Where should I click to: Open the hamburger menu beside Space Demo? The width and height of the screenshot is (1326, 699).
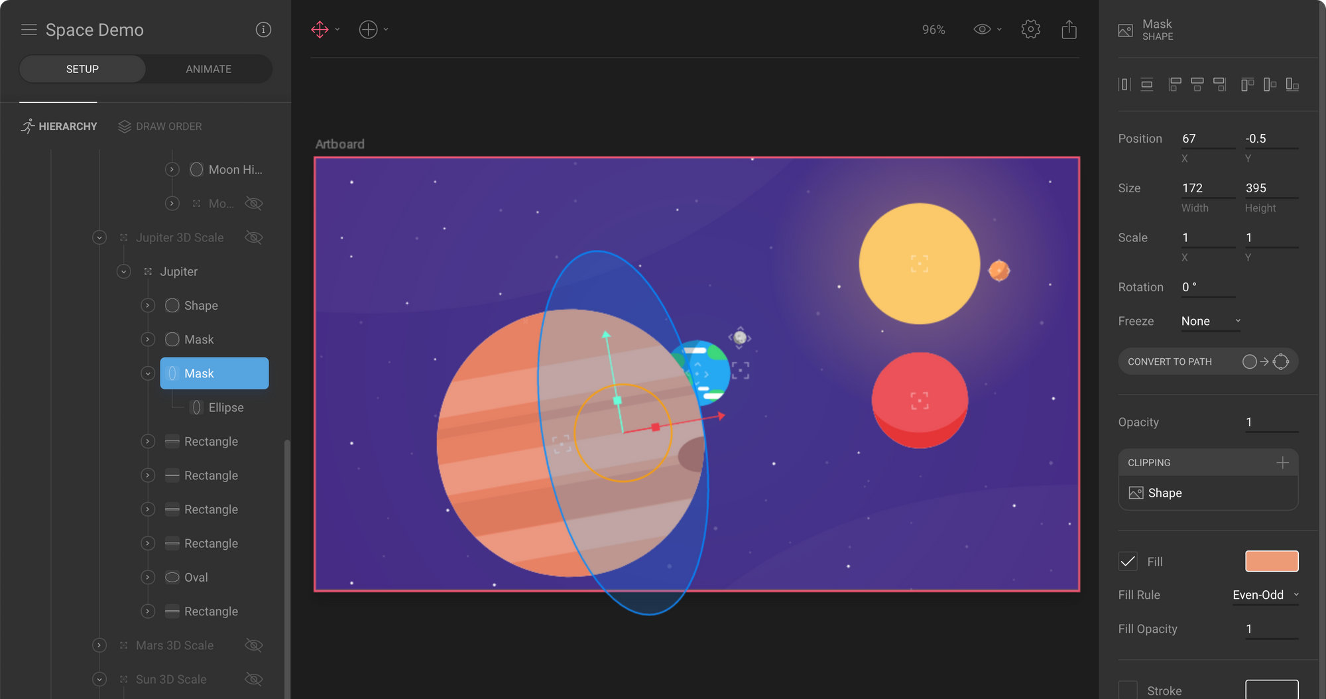tap(29, 30)
